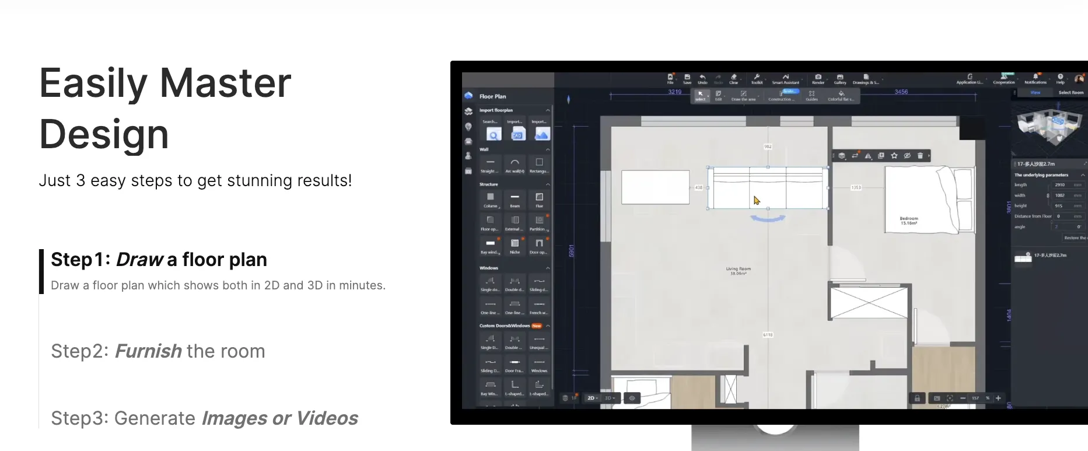
Task: Click the Restore button in the properties panel
Action: 1075,238
